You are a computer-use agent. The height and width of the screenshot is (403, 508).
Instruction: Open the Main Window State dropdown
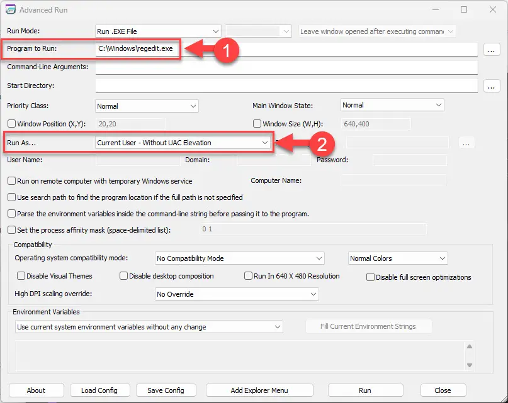click(x=392, y=105)
